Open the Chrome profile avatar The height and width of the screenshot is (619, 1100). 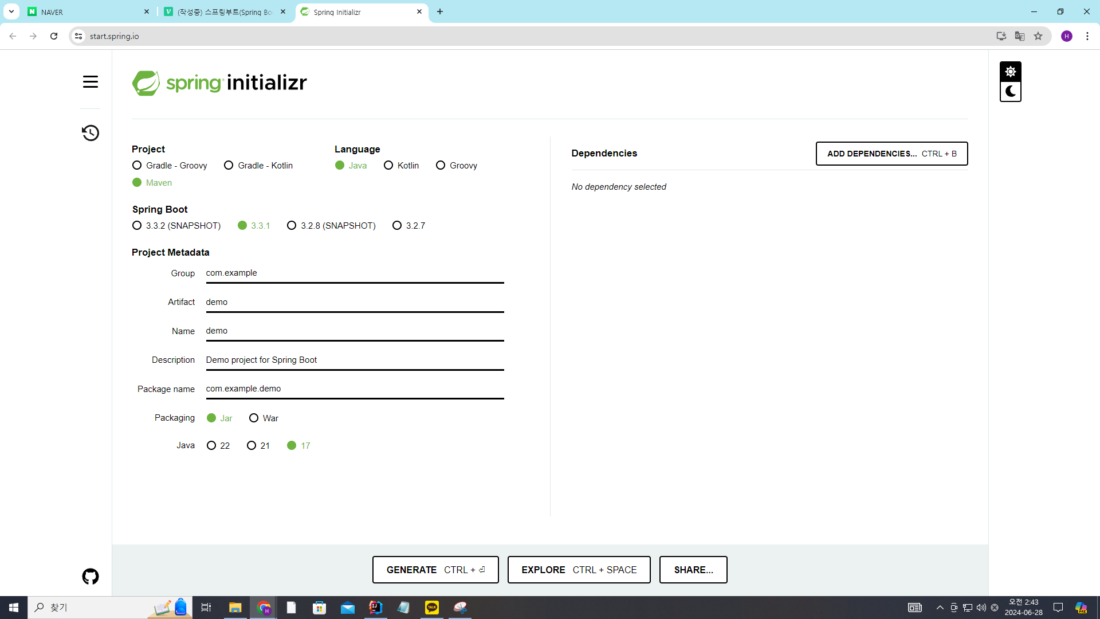(x=1067, y=36)
